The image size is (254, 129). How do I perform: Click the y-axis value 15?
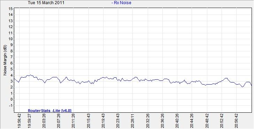11,9
